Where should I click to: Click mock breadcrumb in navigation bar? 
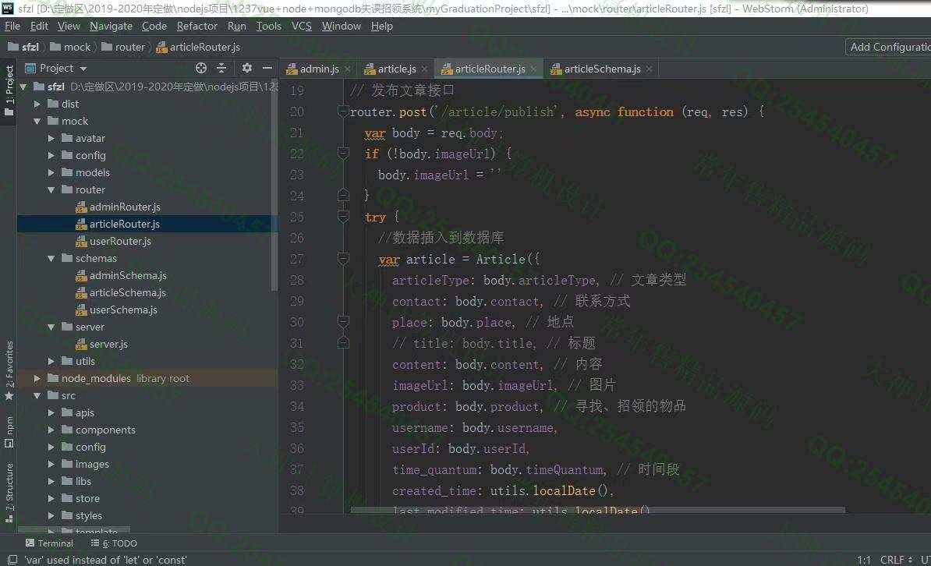[71, 47]
